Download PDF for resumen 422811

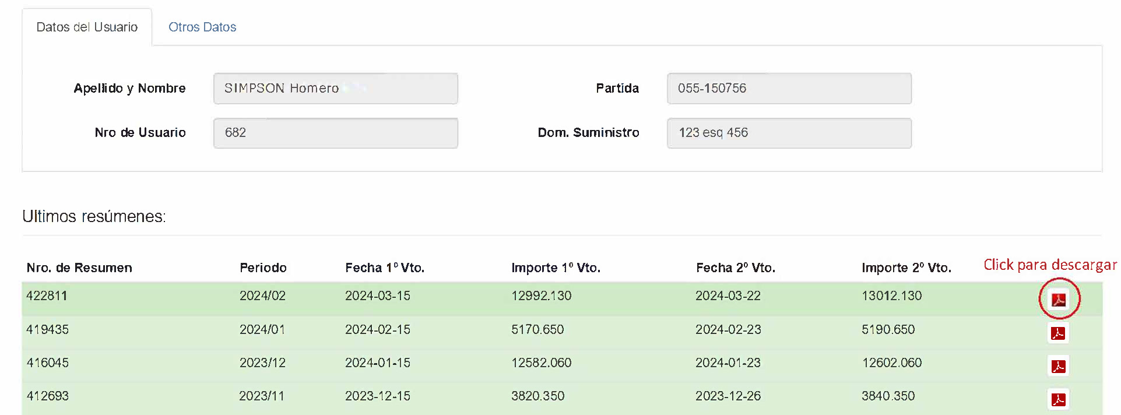1058,300
